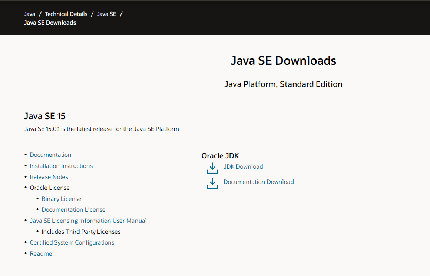Click the 'Oracle License' list item text
Image resolution: width=430 pixels, height=276 pixels.
[x=50, y=188]
